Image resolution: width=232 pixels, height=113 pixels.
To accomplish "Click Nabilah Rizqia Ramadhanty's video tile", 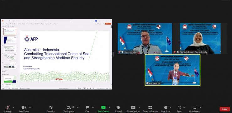I will (x=200, y=38).
